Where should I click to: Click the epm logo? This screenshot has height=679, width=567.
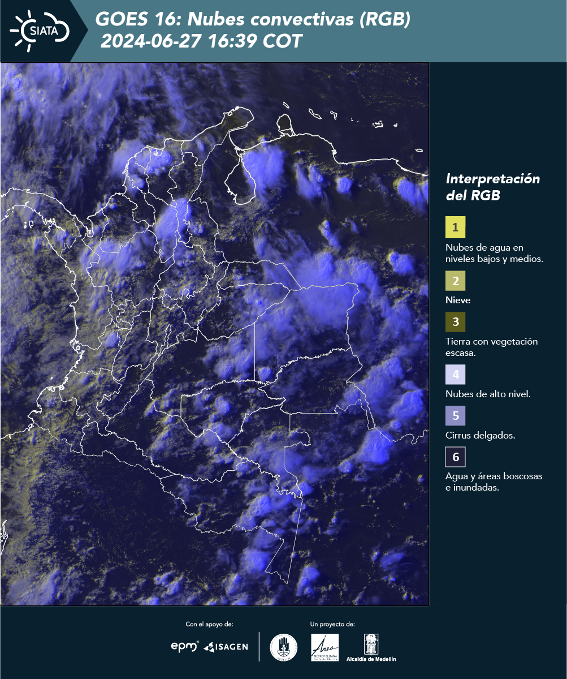click(185, 646)
